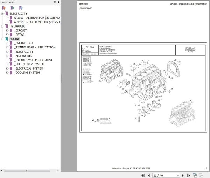Open AP1913 - ALTERNATOR bookmark
Screen dimensions: 210x178
pyautogui.click(x=37, y=18)
